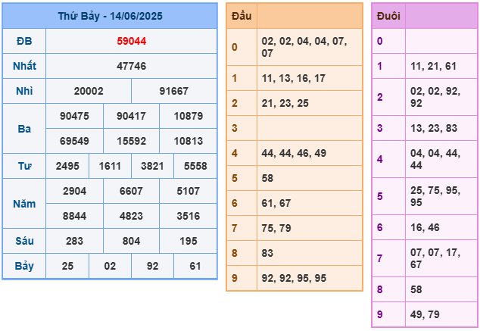Select first prize number 47746
The image size is (480, 331).
coord(131,66)
